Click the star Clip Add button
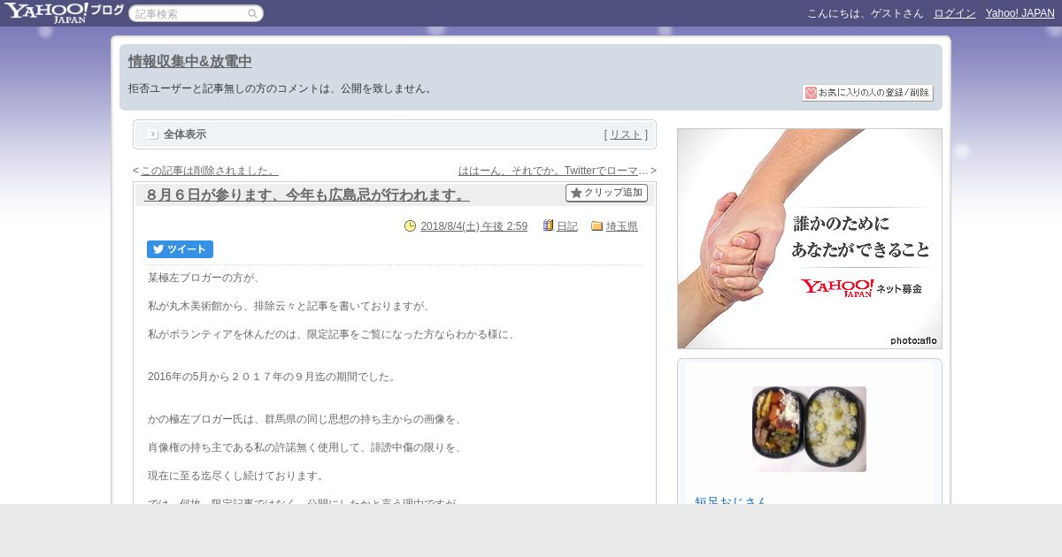Screen dimensions: 1062x557 point(606,193)
